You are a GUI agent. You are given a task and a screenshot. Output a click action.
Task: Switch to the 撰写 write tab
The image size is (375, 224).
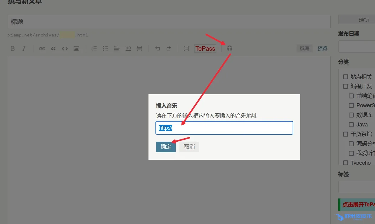[305, 49]
